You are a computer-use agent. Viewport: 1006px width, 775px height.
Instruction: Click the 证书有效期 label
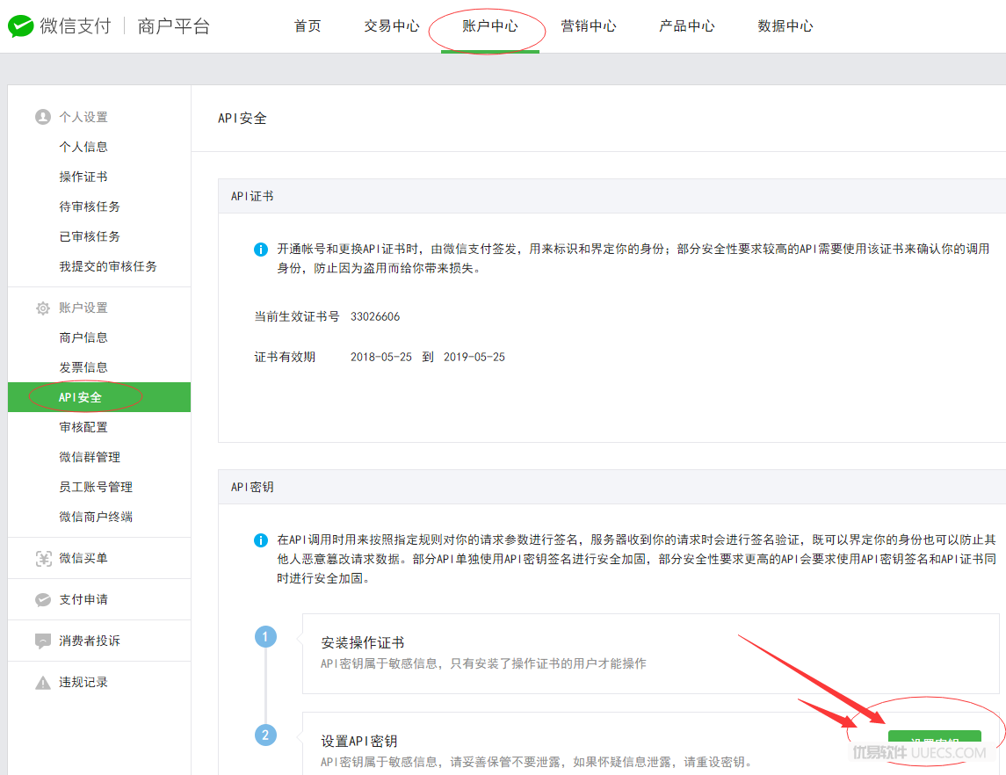click(285, 357)
